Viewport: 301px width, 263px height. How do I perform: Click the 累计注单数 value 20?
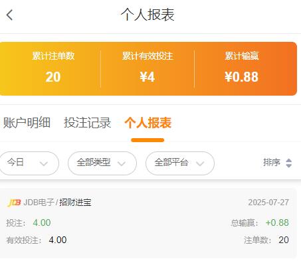[53, 77]
